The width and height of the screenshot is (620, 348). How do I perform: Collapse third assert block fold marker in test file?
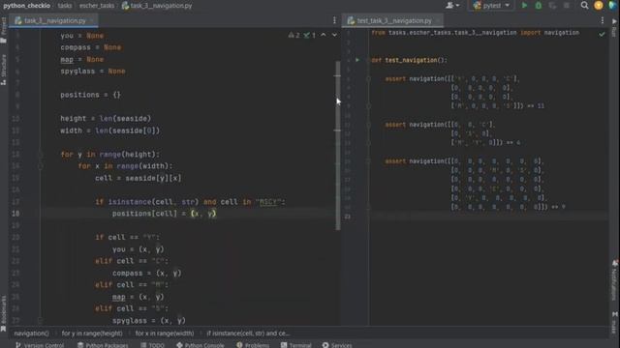[x=368, y=161]
